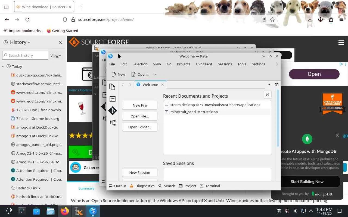This screenshot has width=348, height=217.
Task: Show the Search panel in Kate
Action: tap(167, 186)
